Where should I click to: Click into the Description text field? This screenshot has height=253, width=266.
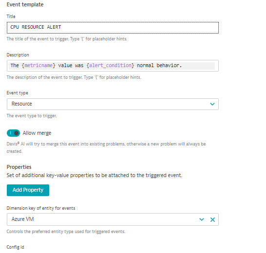113,66
